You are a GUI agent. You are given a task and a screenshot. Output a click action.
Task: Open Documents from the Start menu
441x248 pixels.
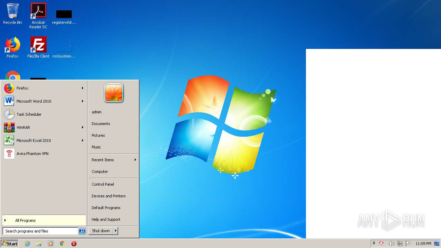point(101,124)
